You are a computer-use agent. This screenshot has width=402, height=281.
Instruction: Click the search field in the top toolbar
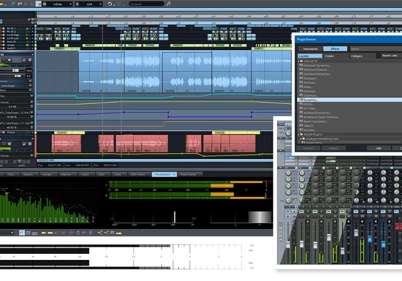pyautogui.click(x=146, y=4)
